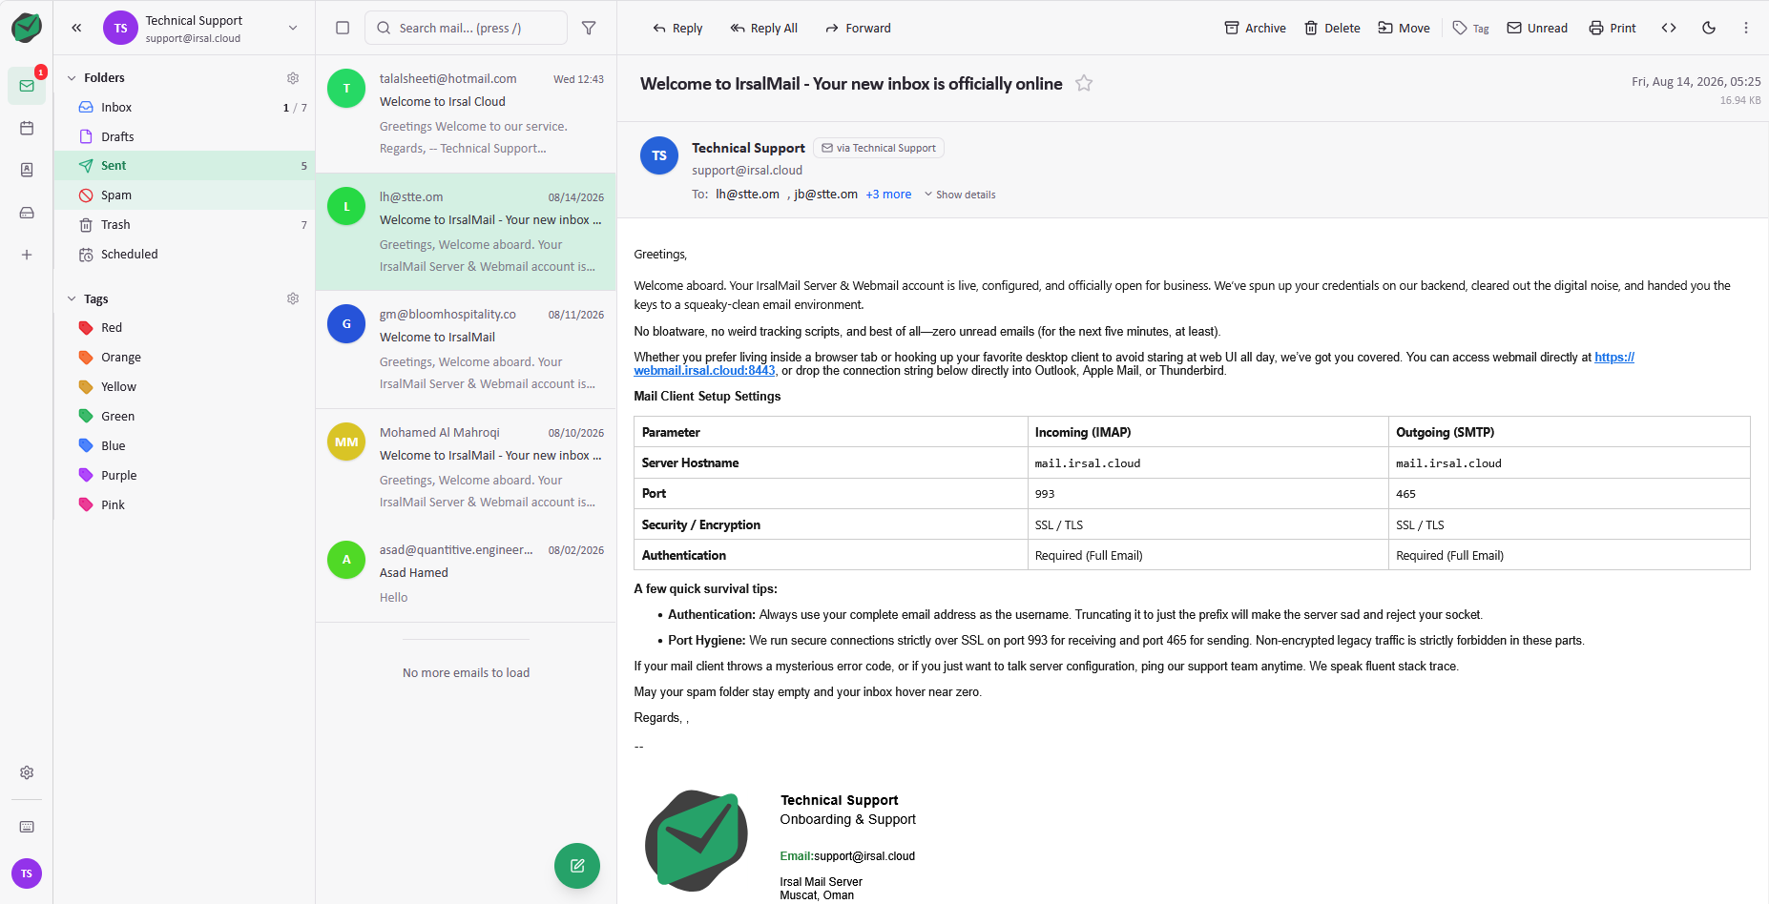
Task: Open the Asad Hamed email
Action: click(x=466, y=574)
